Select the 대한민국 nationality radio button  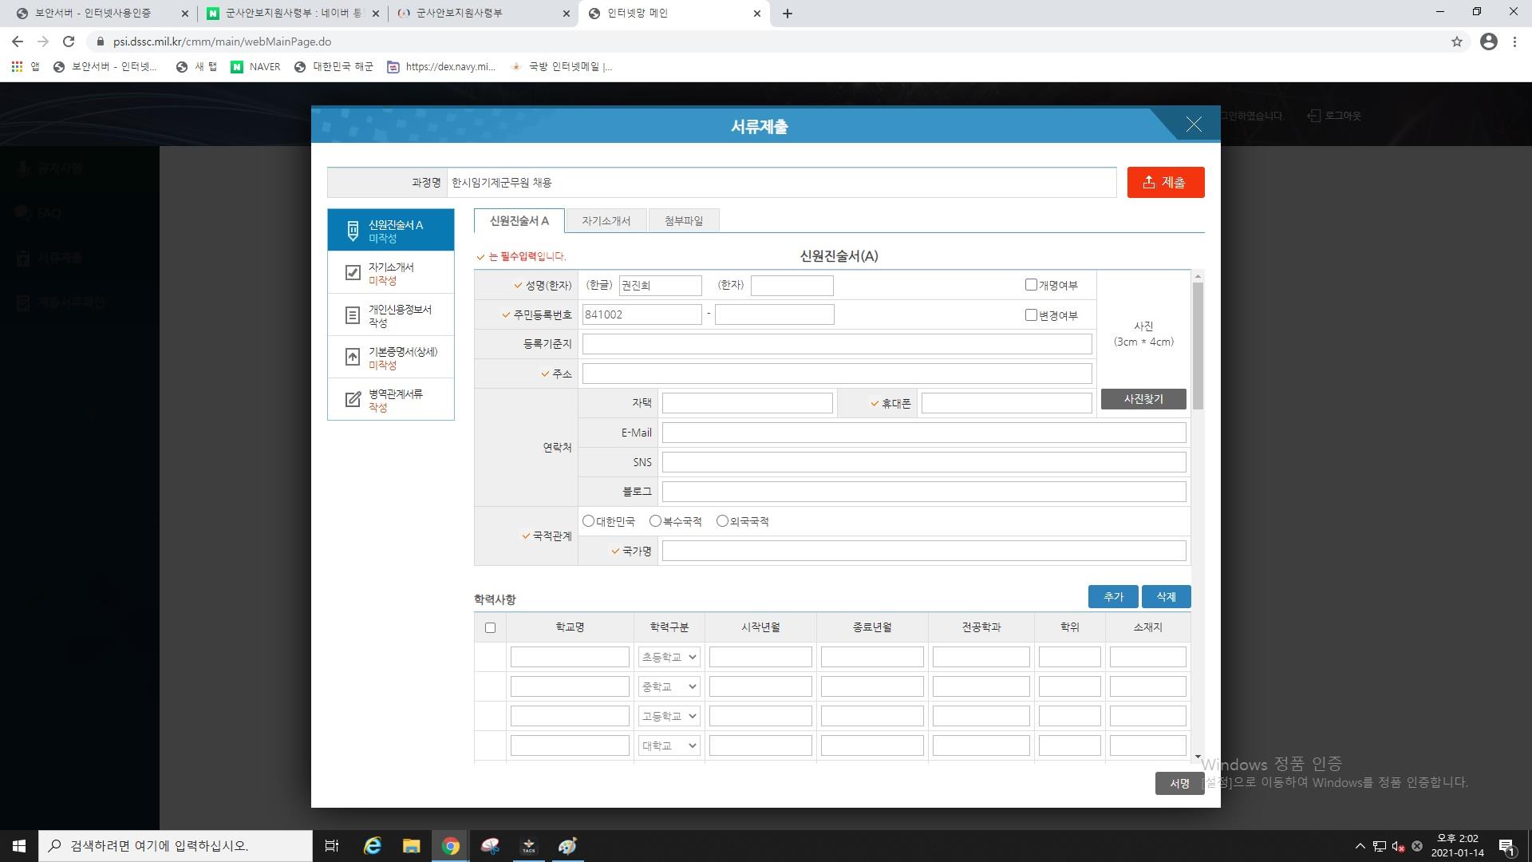point(589,521)
